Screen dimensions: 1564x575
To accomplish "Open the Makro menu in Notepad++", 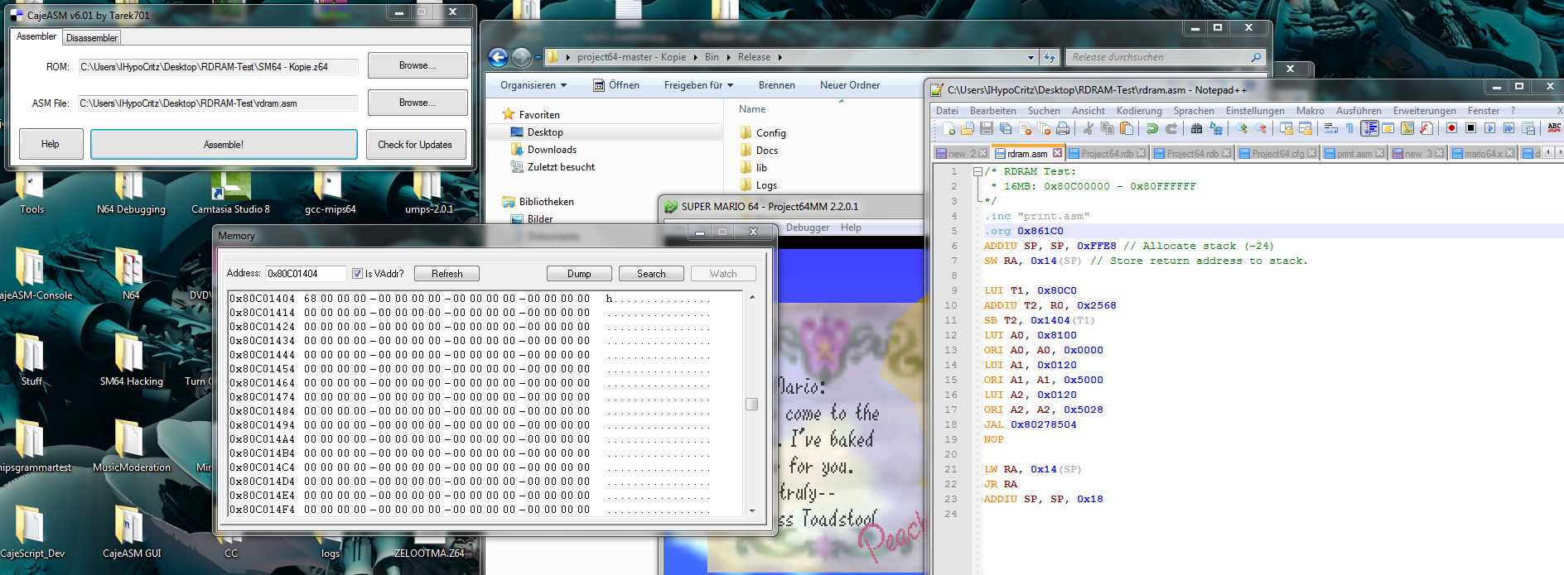I will (x=1310, y=111).
